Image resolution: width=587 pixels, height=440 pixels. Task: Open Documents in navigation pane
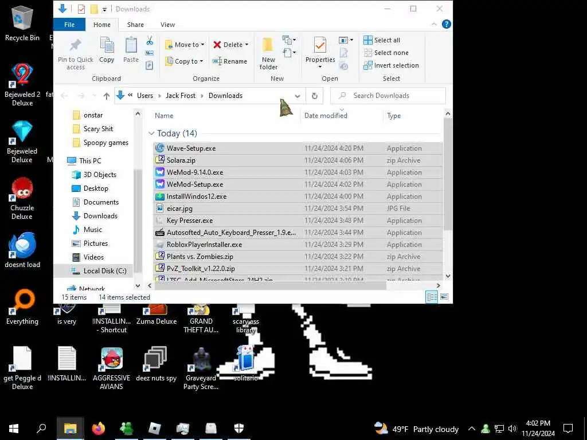coord(101,202)
